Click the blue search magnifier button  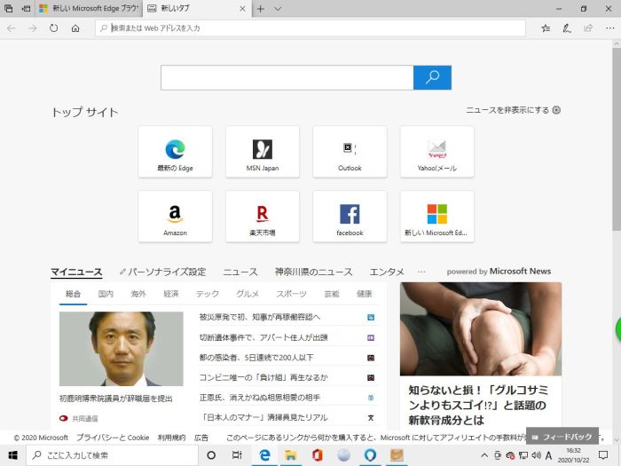pyautogui.click(x=432, y=77)
